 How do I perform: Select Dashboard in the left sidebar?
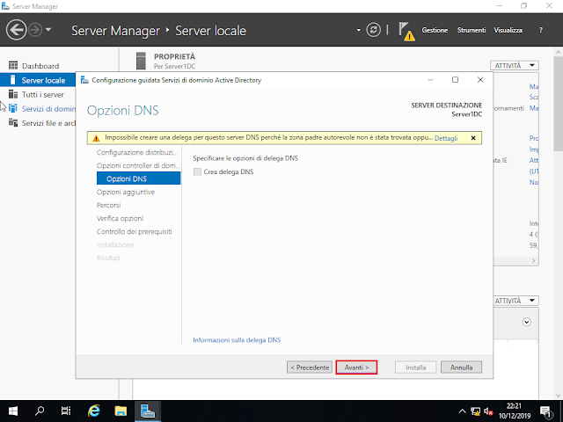[x=40, y=66]
